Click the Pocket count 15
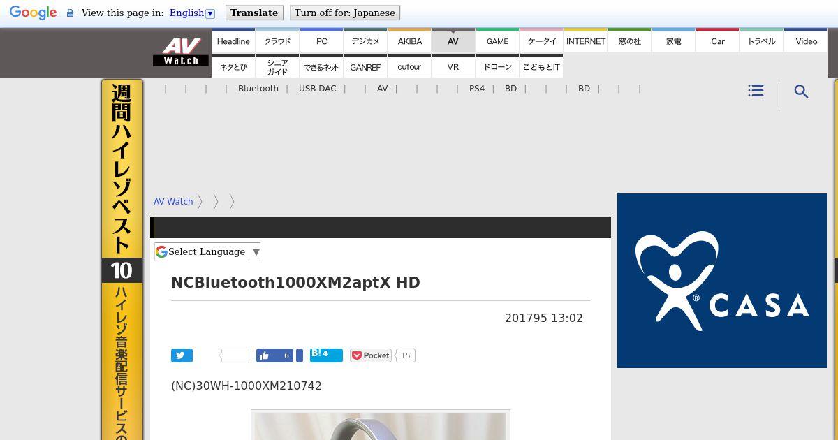838x440 pixels. pos(406,355)
